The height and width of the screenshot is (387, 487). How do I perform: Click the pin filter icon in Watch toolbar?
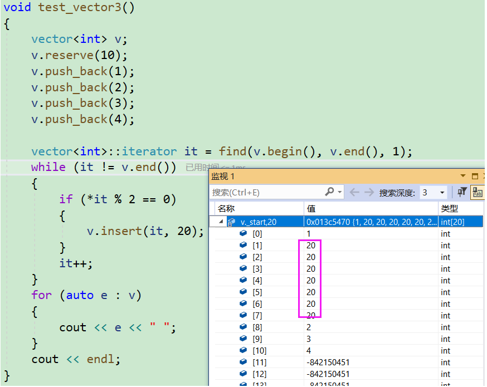coord(462,193)
